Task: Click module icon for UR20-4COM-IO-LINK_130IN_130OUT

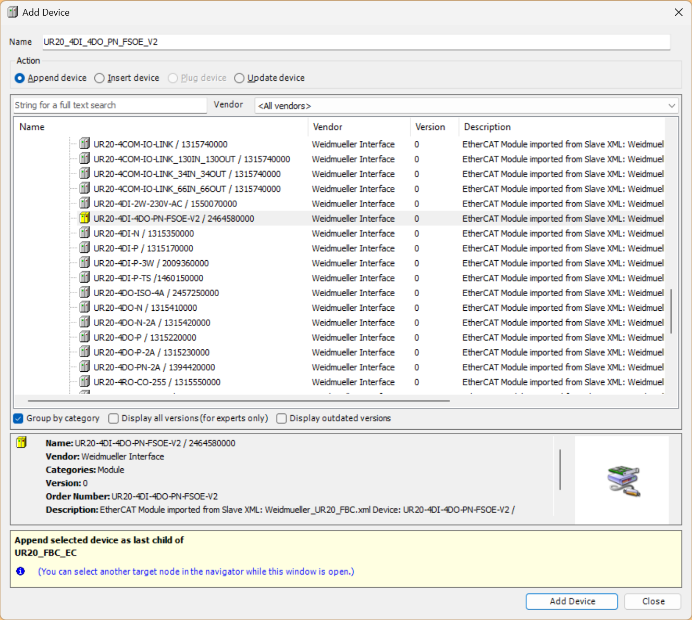Action: pos(84,159)
